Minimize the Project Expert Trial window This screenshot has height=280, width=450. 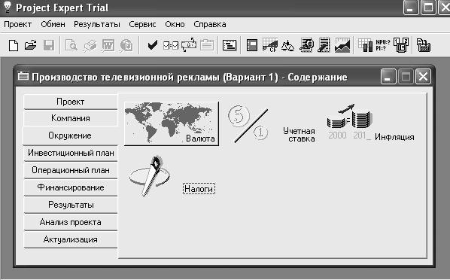click(411, 8)
